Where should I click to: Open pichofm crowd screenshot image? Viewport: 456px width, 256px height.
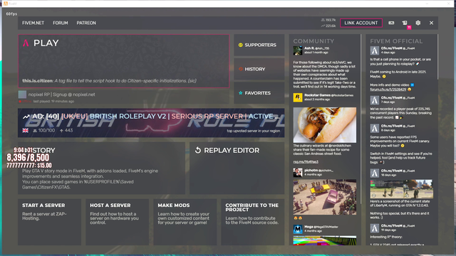pos(325,197)
